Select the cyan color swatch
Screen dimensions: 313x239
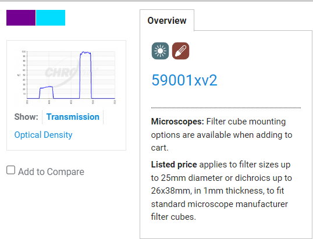tap(51, 18)
